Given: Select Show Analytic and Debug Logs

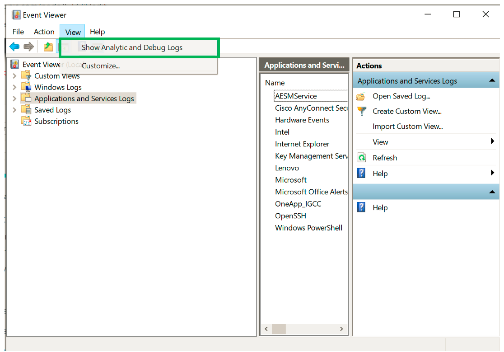Looking at the screenshot, I should pyautogui.click(x=132, y=47).
